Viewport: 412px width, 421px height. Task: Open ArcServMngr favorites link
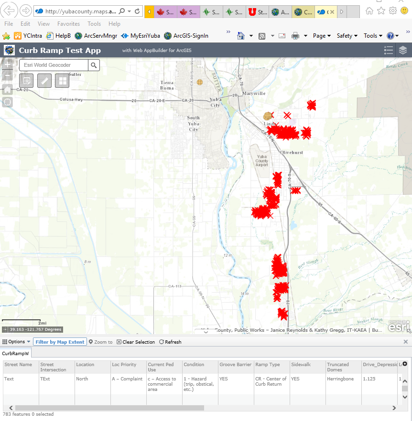pyautogui.click(x=96, y=36)
